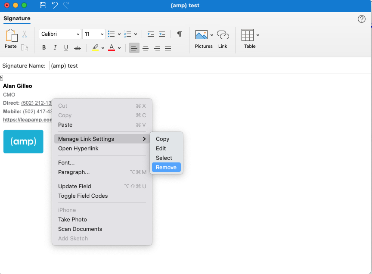Image resolution: width=372 pixels, height=274 pixels.
Task: Click the Undo arrow icon
Action: [x=55, y=5]
